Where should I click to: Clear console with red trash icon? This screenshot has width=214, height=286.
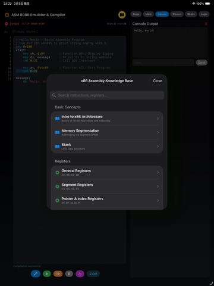pos(206,24)
